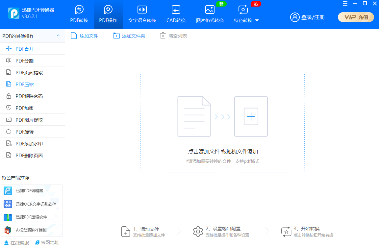This screenshot has width=379, height=249.
Task: Click the PDF合并 merge icon
Action: (9, 49)
